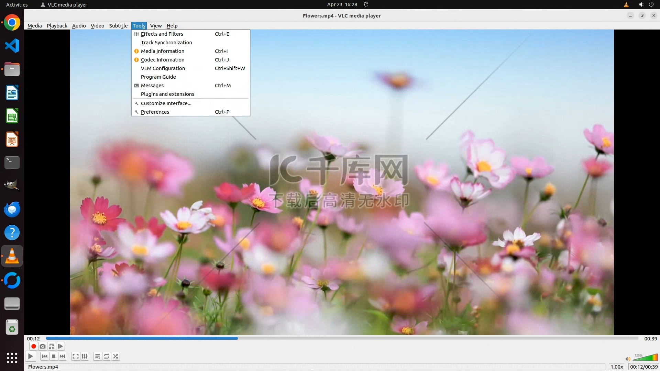Stop playback with the Stop button

[x=54, y=356]
